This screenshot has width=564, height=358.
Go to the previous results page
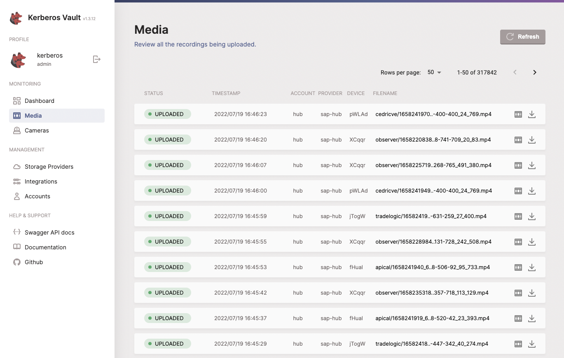coord(515,72)
